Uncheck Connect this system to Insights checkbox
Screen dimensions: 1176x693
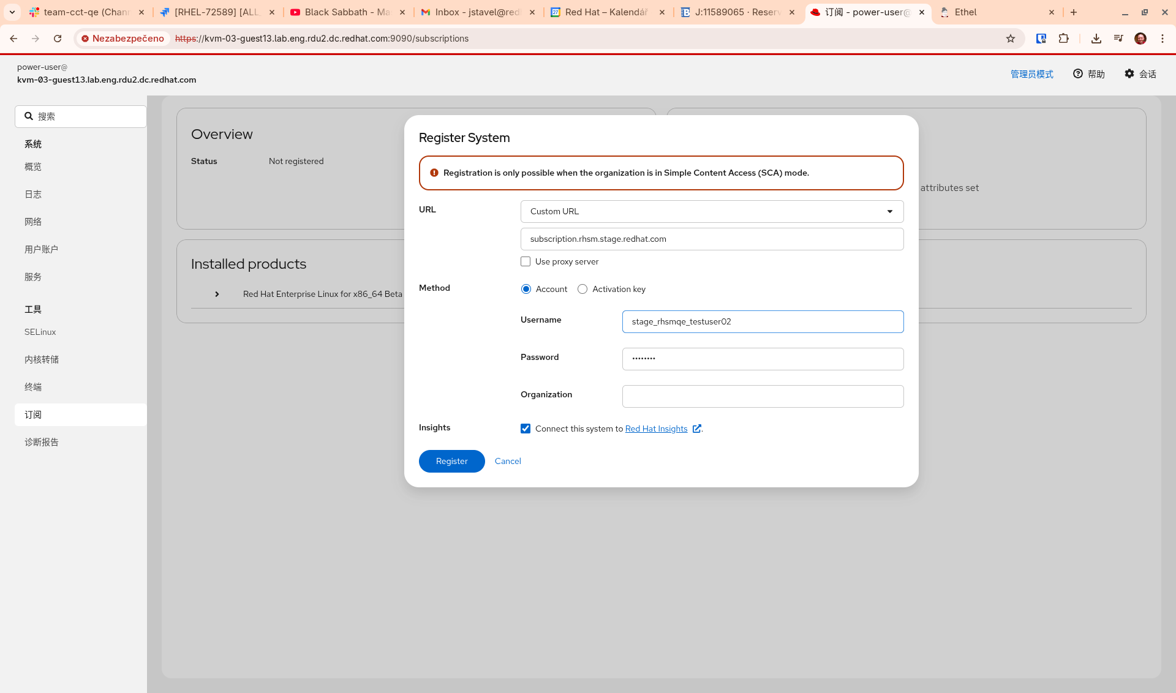[526, 429]
